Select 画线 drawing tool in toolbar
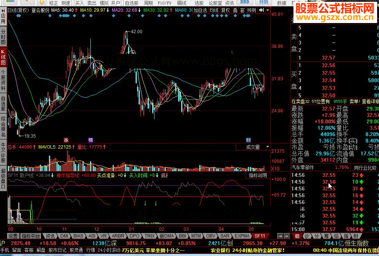Image resolution: width=379 pixels, height=256 pixels. tap(182, 3)
